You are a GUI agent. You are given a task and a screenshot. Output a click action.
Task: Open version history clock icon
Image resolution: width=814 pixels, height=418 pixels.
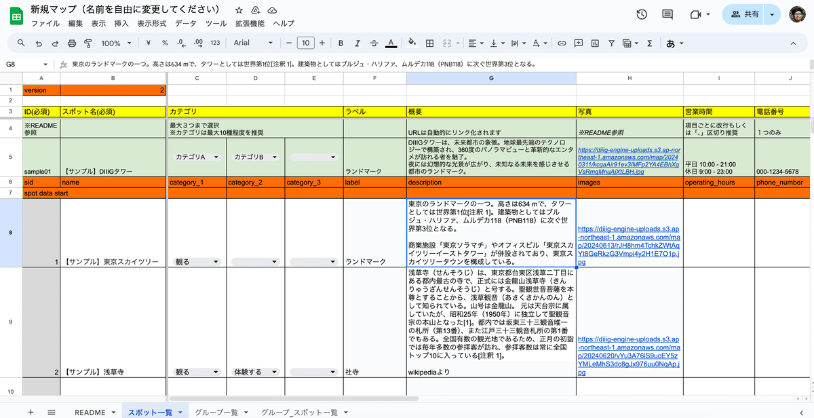point(642,14)
